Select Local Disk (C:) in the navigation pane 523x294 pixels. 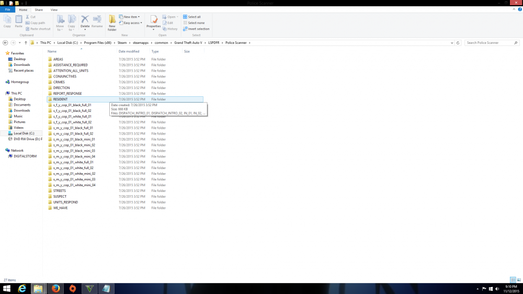(x=24, y=133)
